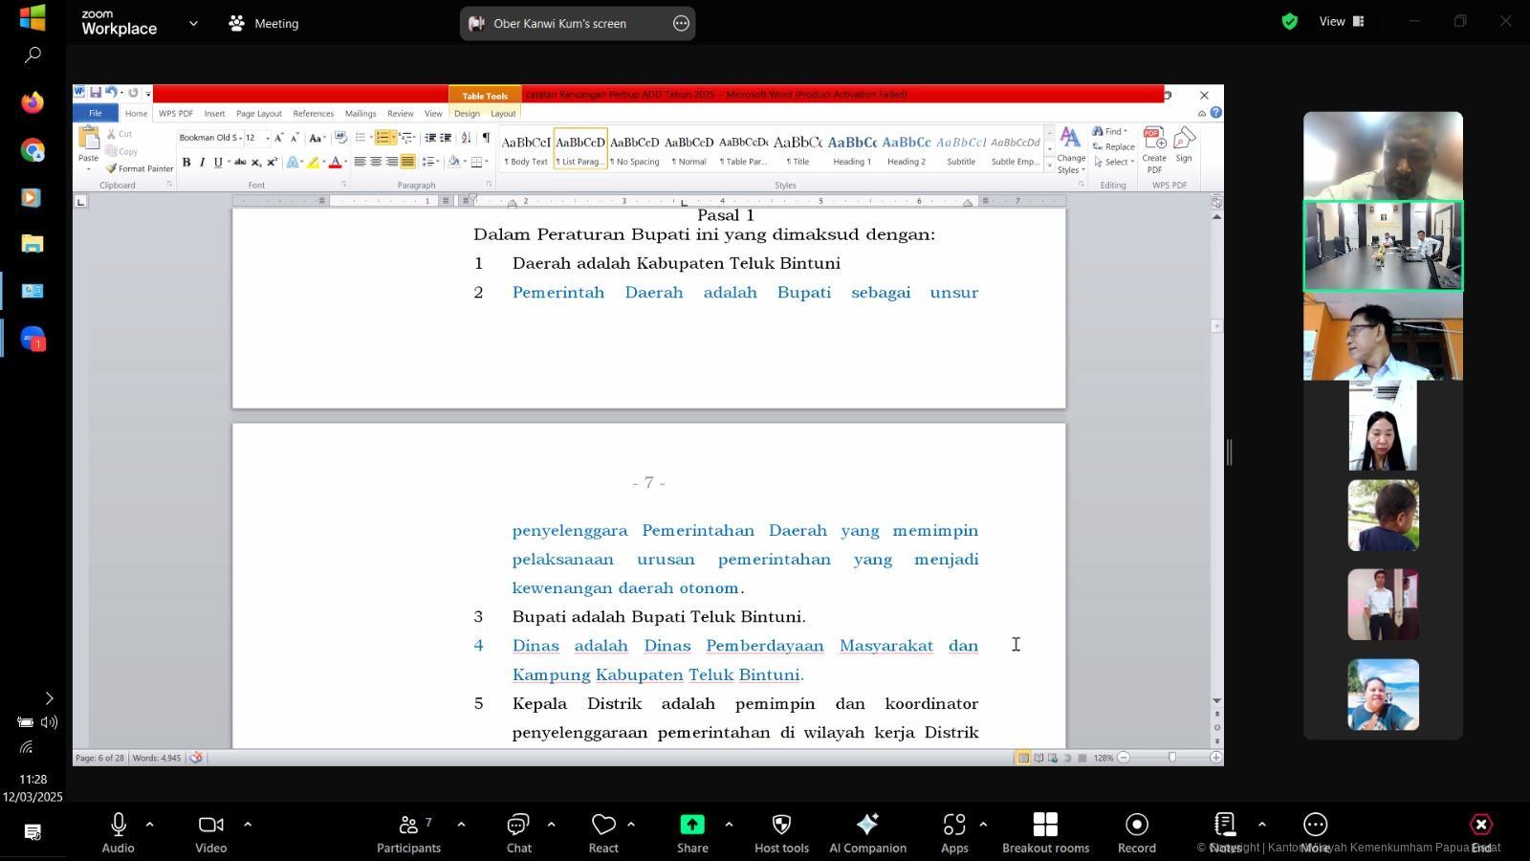Click the Word zoom slider in shared screen

click(1171, 758)
